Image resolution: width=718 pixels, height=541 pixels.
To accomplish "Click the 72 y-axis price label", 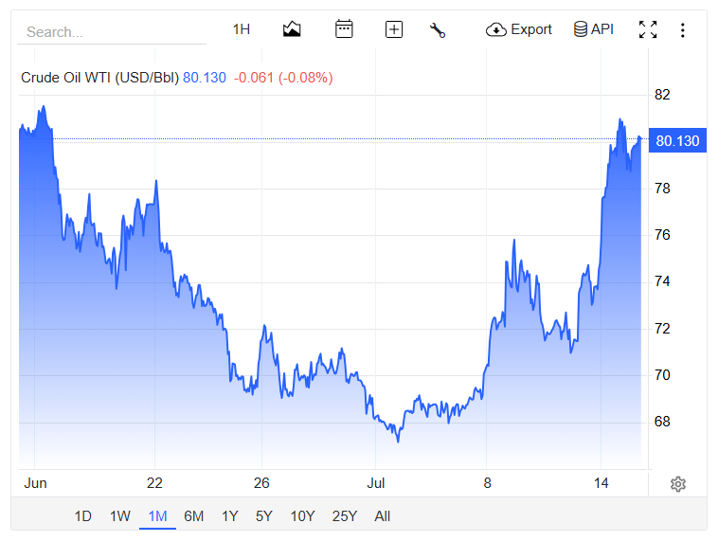I will click(662, 329).
